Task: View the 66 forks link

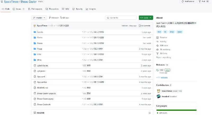Action: tap(162, 53)
